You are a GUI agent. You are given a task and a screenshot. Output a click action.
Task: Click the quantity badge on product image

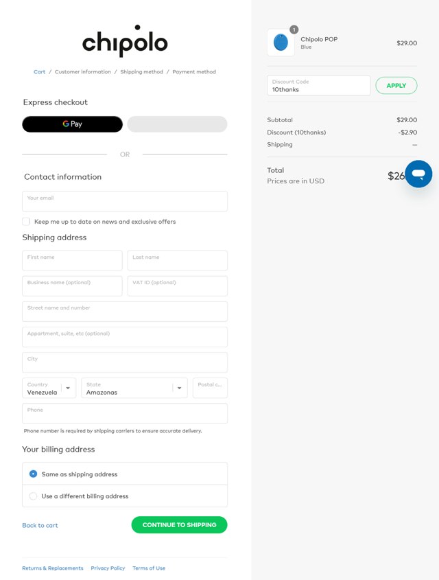click(294, 30)
